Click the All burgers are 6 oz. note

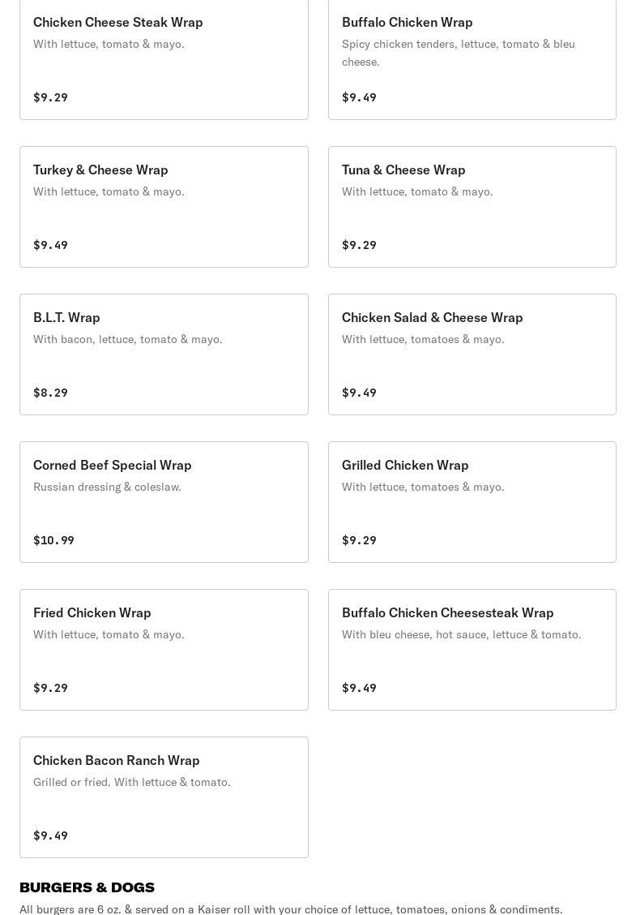pos(291,909)
